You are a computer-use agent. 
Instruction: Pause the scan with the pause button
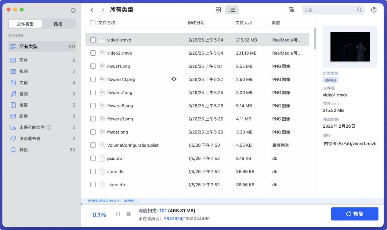click(118, 214)
